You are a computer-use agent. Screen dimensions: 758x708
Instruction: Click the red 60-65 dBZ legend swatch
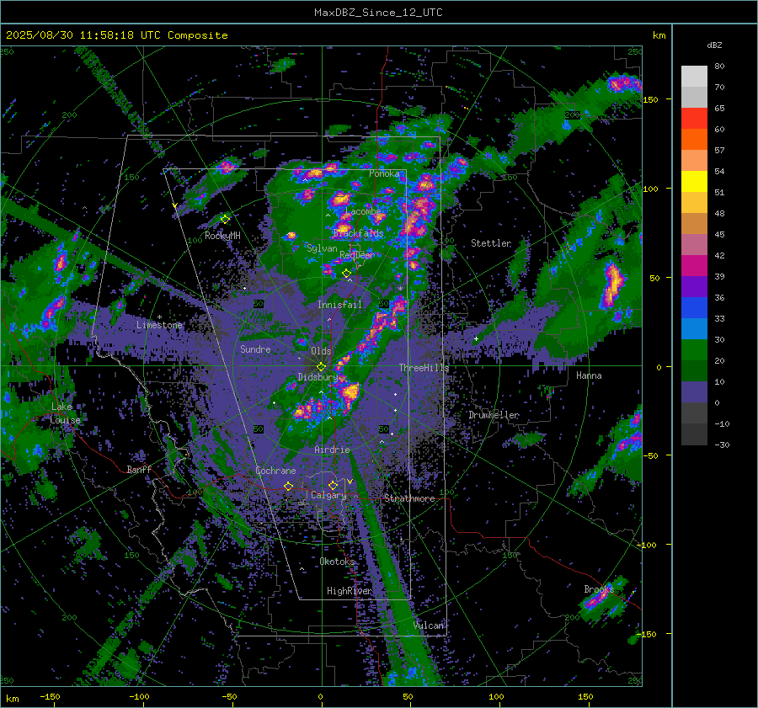tap(694, 118)
